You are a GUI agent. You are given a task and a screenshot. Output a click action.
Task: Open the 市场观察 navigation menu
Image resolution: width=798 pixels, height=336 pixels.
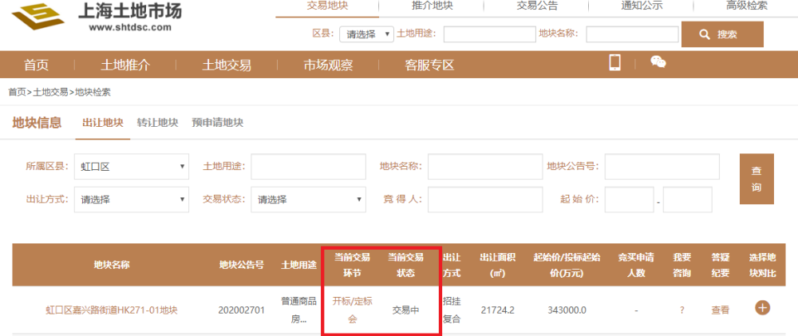328,65
